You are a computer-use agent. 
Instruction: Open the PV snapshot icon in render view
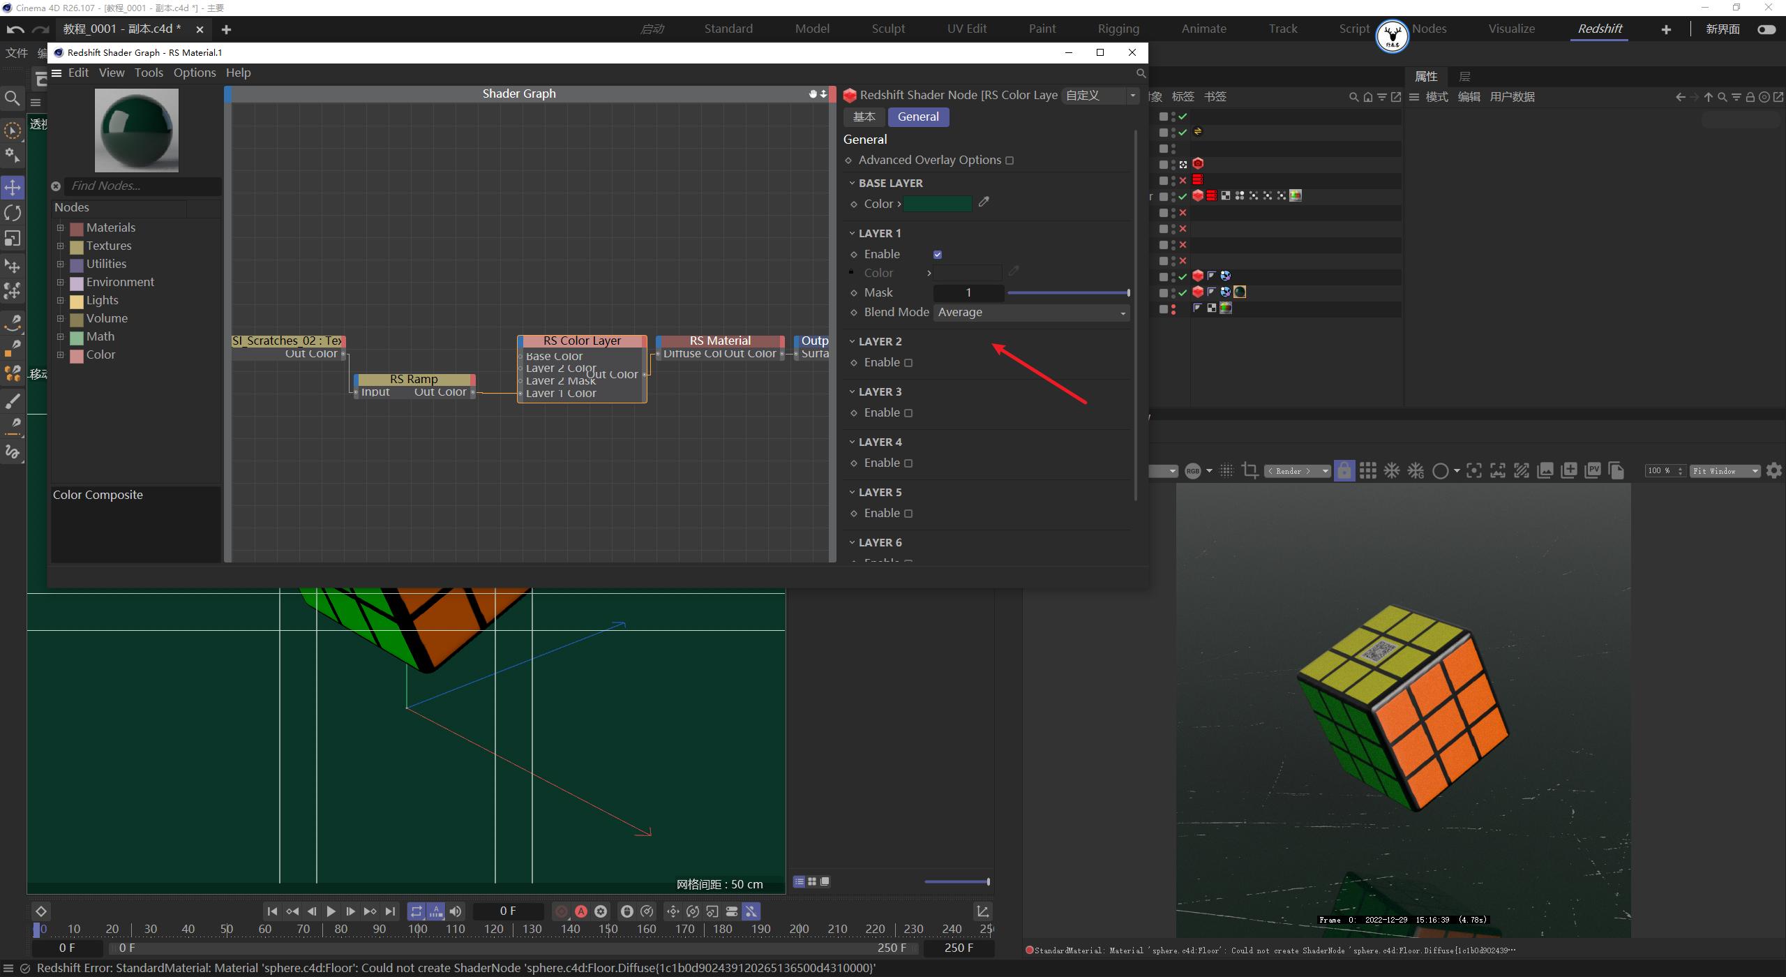[1593, 470]
